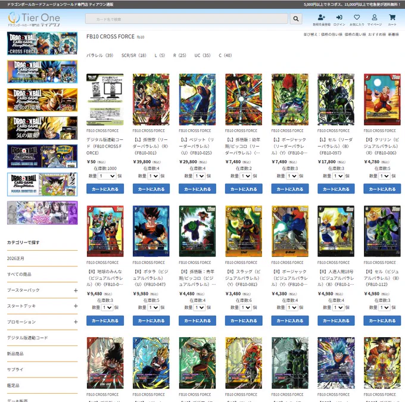Filter by R (25) tab
The width and height of the screenshot is (405, 402).
point(179,55)
